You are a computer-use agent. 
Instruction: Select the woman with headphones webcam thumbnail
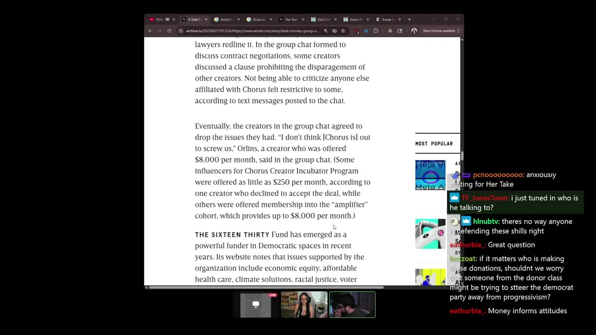[304, 305]
